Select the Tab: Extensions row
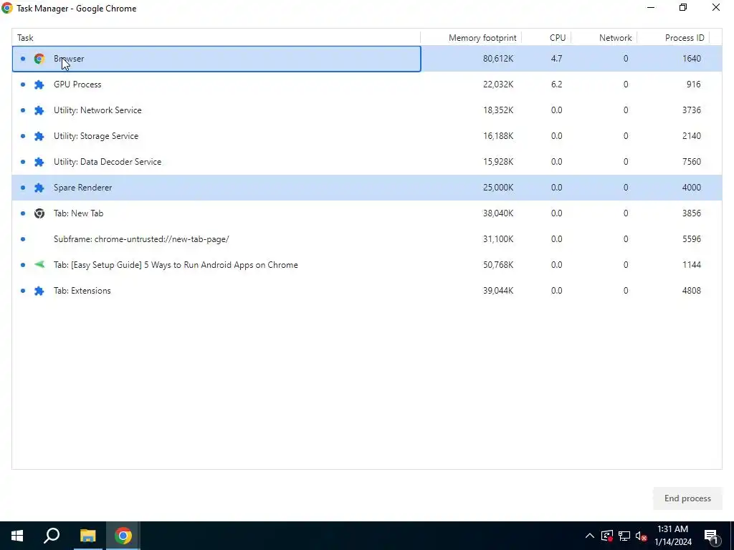 click(x=367, y=291)
